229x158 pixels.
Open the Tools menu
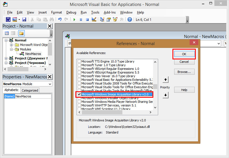tap(95, 12)
